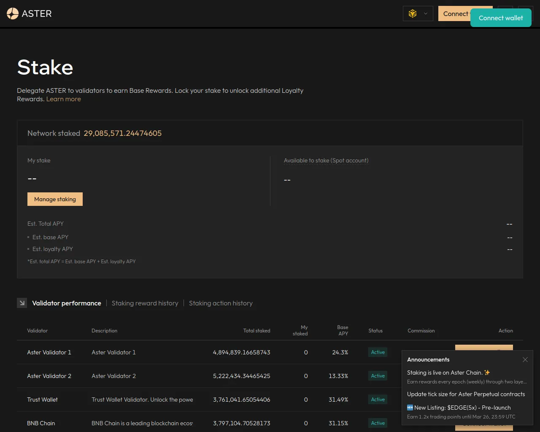
Task: Click the Base APY column header
Action: [343, 330]
